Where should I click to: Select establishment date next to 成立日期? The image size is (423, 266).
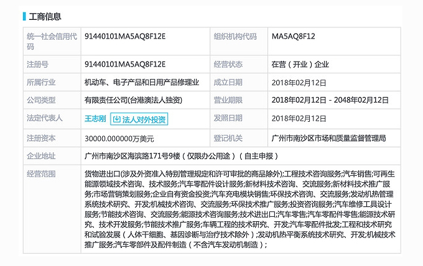click(x=299, y=83)
